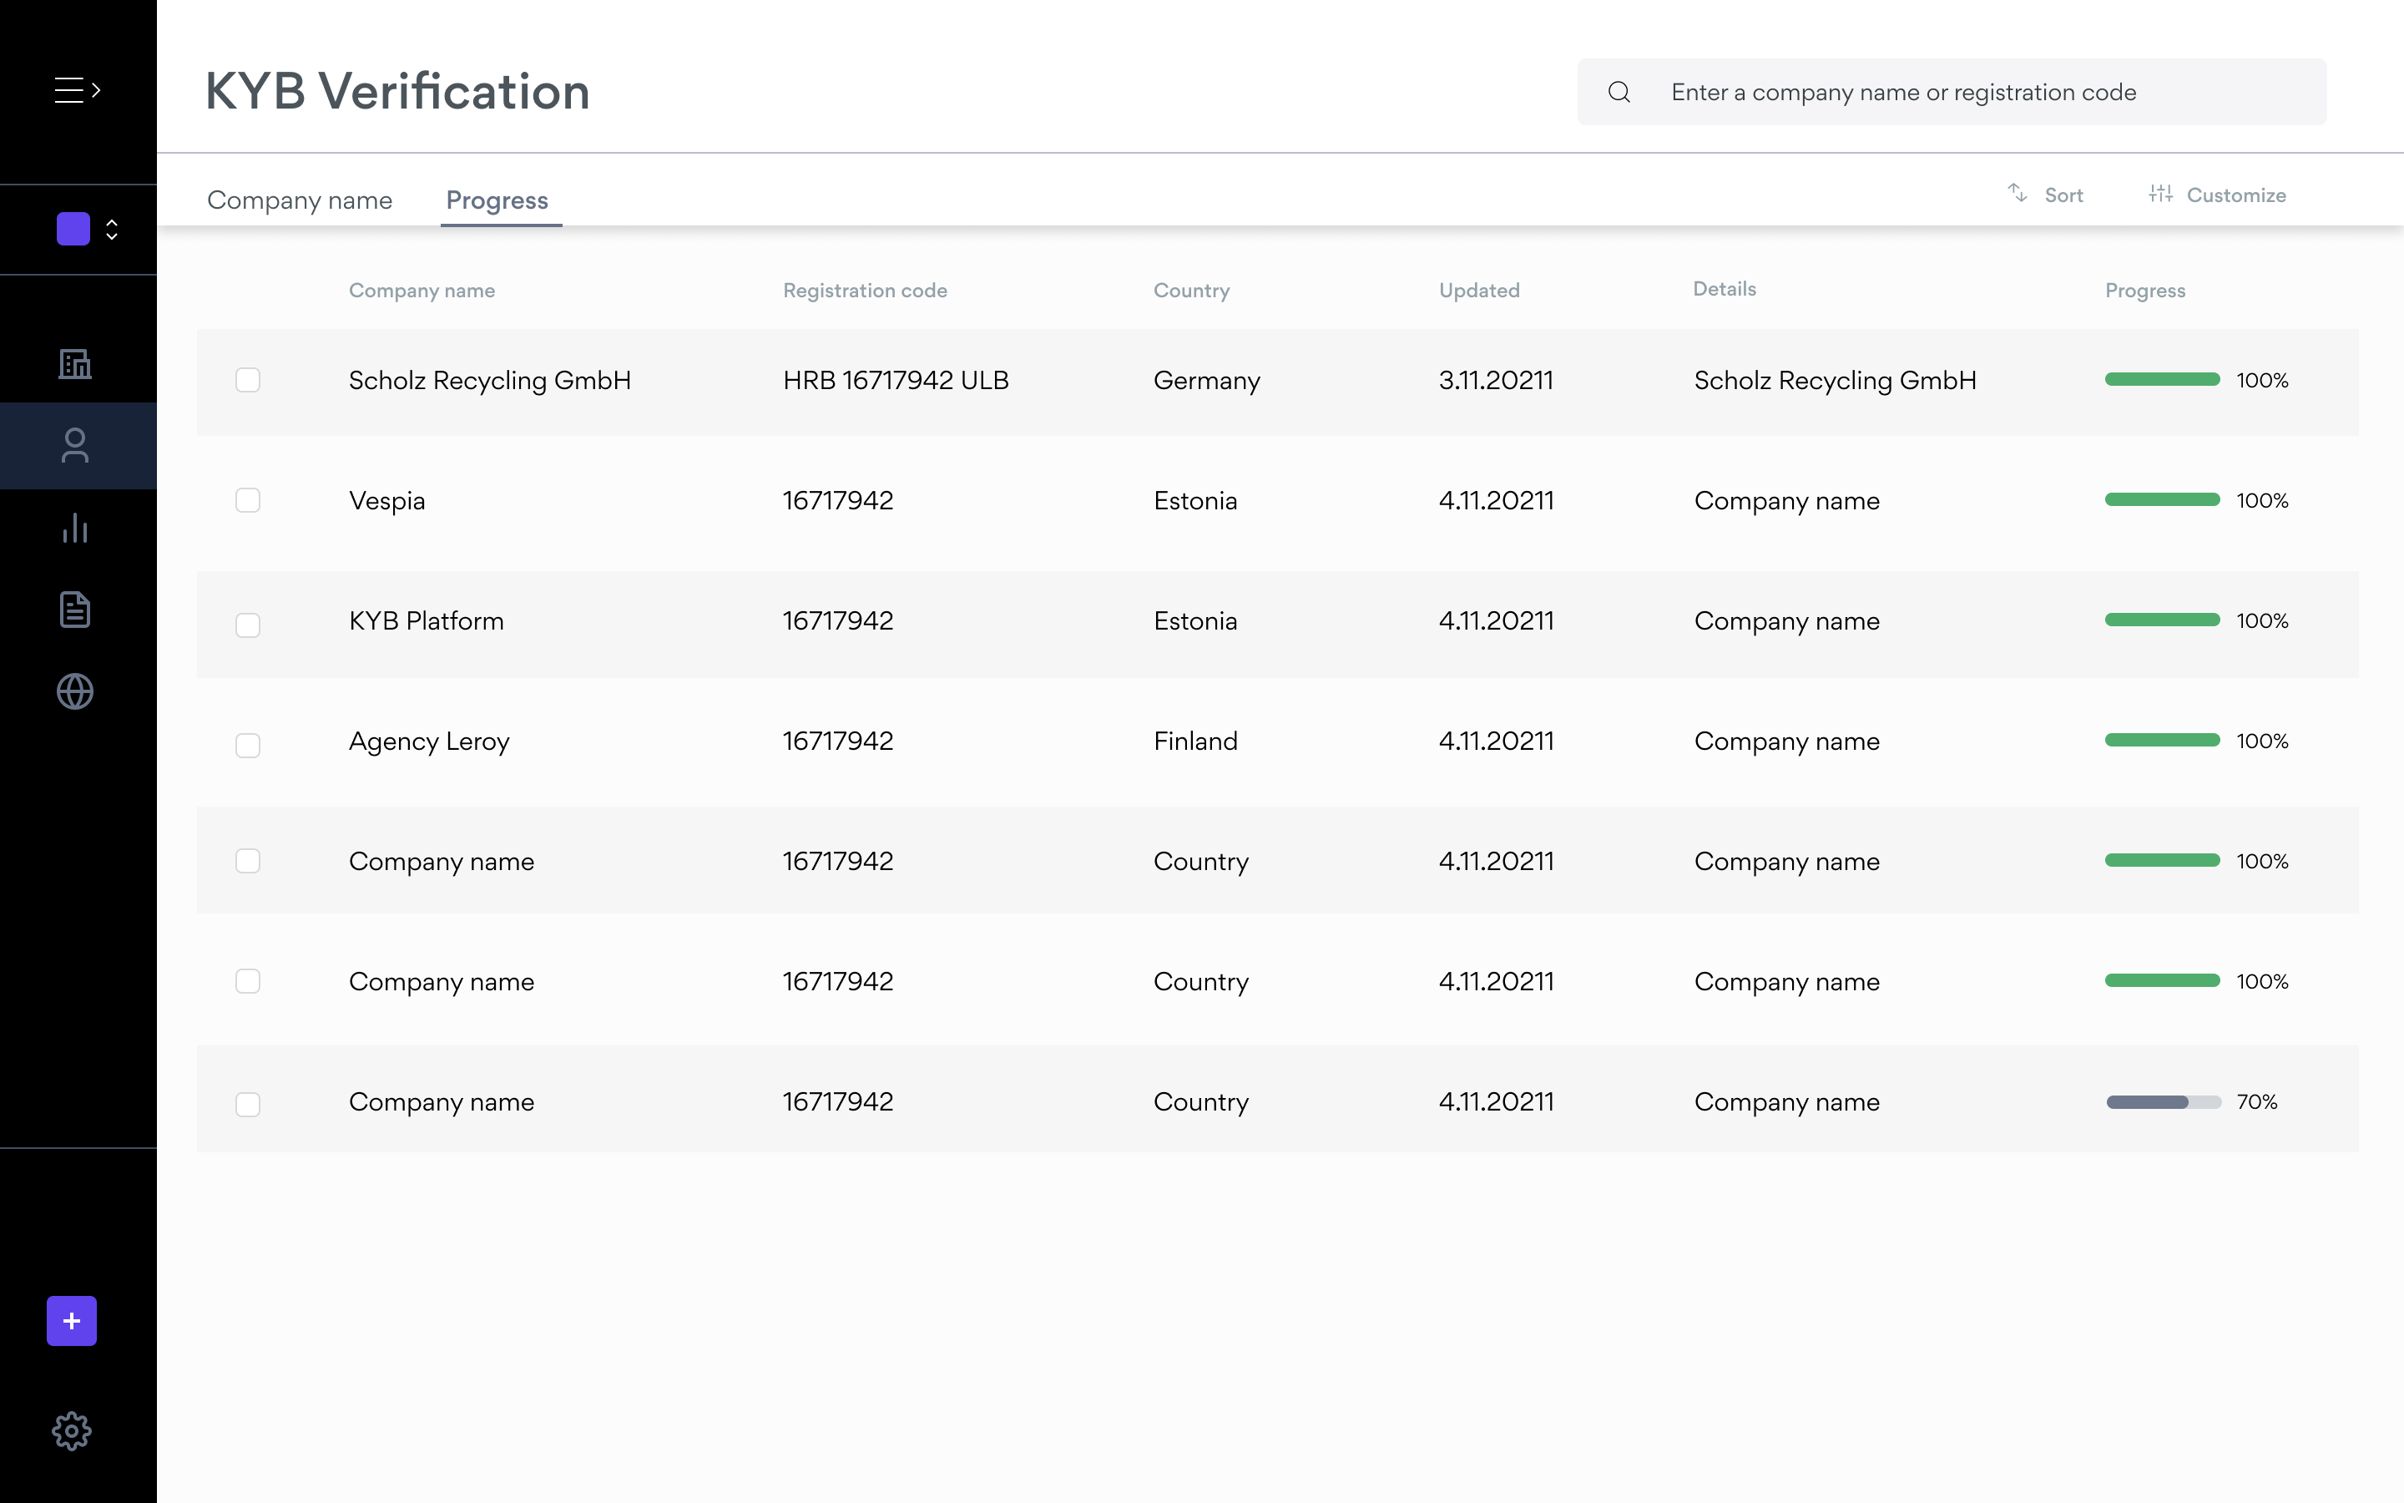The width and height of the screenshot is (2404, 1503).
Task: Click Germany country cell
Action: click(1206, 381)
